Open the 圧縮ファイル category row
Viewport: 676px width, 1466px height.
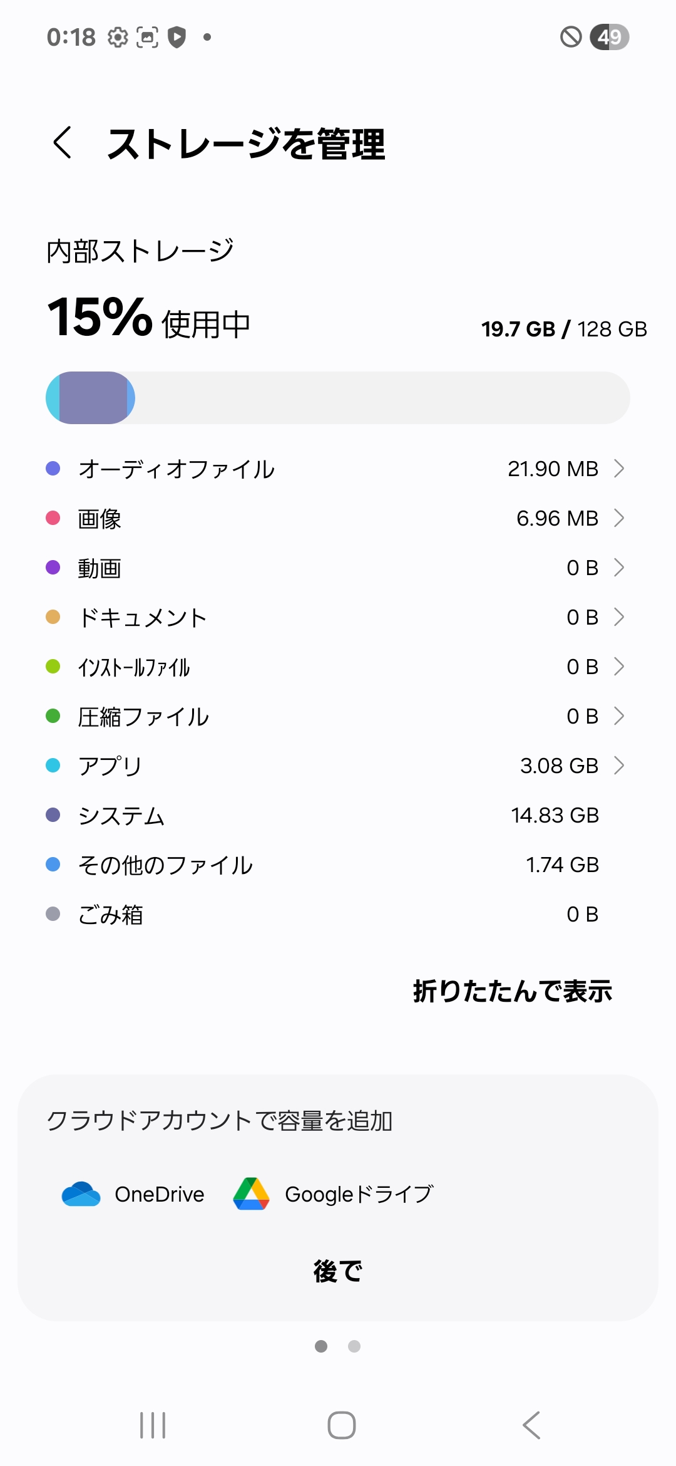[338, 716]
